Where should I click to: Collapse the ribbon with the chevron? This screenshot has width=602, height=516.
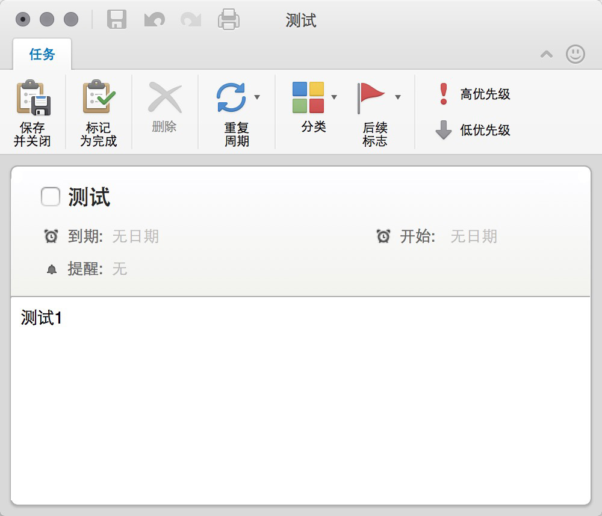click(x=547, y=54)
